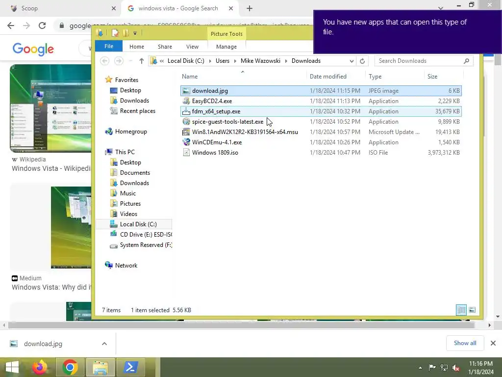Reload the Google Search page in Chrome

click(42, 26)
